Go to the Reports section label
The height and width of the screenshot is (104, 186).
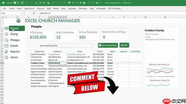(x=15, y=51)
